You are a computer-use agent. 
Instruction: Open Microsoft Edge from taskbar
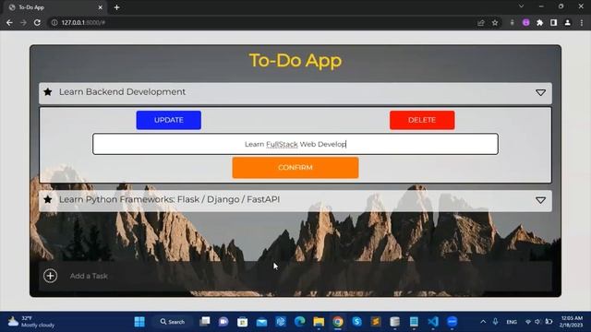[299, 322]
